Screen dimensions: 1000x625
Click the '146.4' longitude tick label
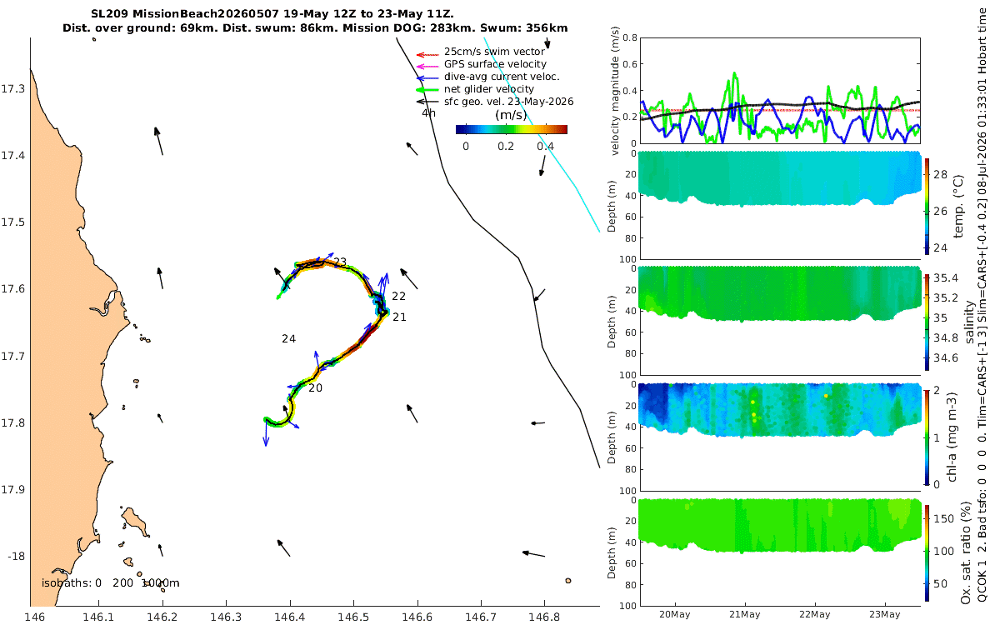pyautogui.click(x=290, y=617)
